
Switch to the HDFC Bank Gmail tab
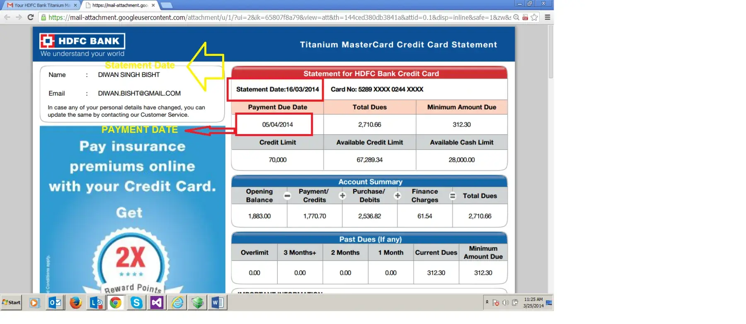pos(39,5)
